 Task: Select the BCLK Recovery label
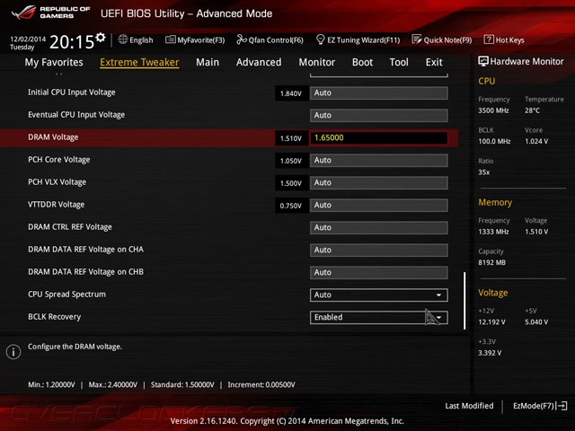click(54, 317)
